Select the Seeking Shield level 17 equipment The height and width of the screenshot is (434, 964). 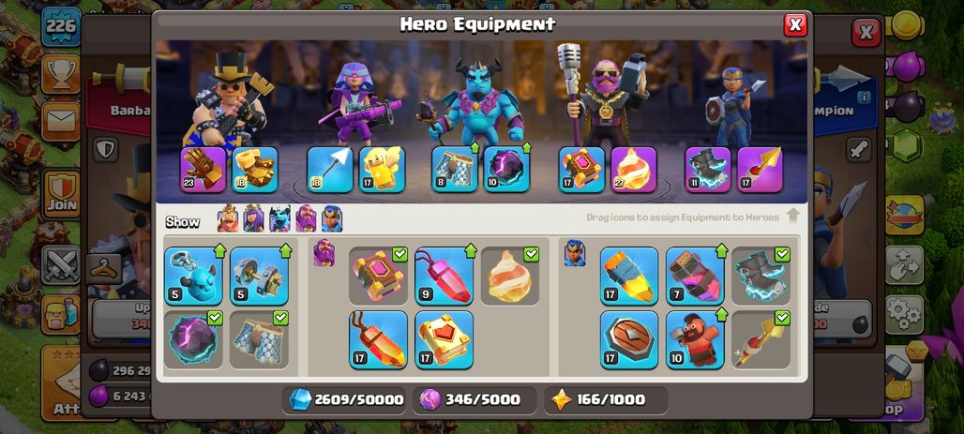(x=629, y=340)
